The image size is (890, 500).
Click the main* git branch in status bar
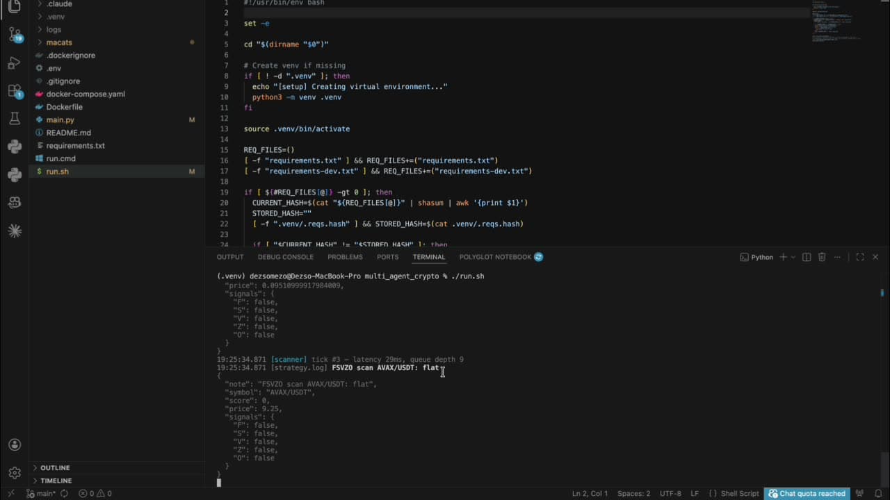pyautogui.click(x=41, y=494)
